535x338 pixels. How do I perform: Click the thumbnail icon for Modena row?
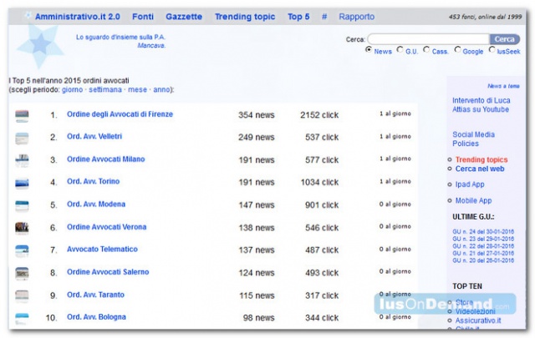(x=23, y=206)
